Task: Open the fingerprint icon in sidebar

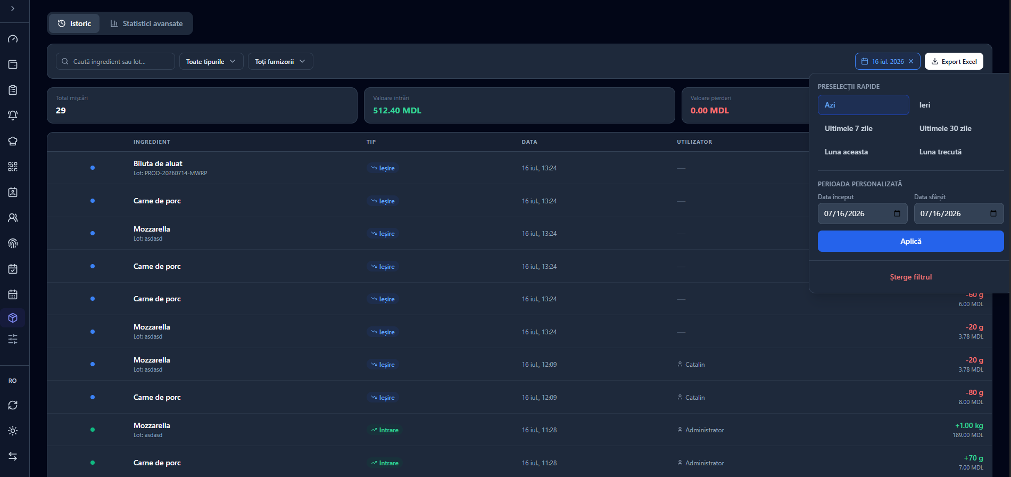Action: 13,243
